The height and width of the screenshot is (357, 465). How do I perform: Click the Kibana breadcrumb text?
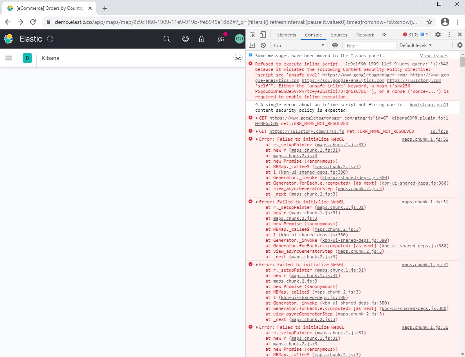coord(50,58)
